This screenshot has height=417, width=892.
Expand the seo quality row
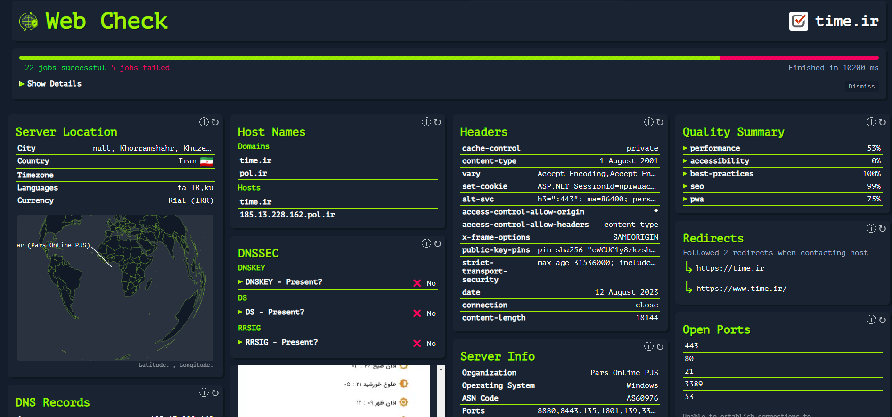[x=782, y=186]
